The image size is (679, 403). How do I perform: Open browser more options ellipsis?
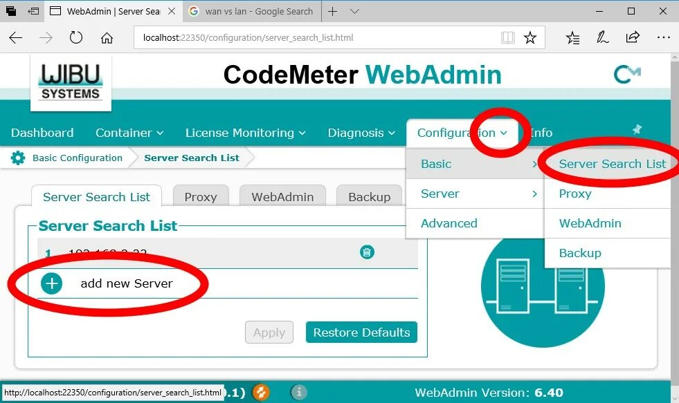[x=663, y=37]
